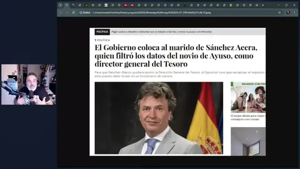The width and height of the screenshot is (300, 169).
Task: Click 'El mejor aliado para viajar' link
Action: click(248, 117)
